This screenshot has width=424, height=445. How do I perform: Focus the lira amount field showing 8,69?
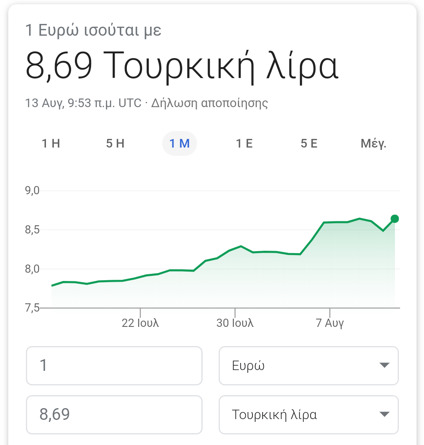click(114, 414)
